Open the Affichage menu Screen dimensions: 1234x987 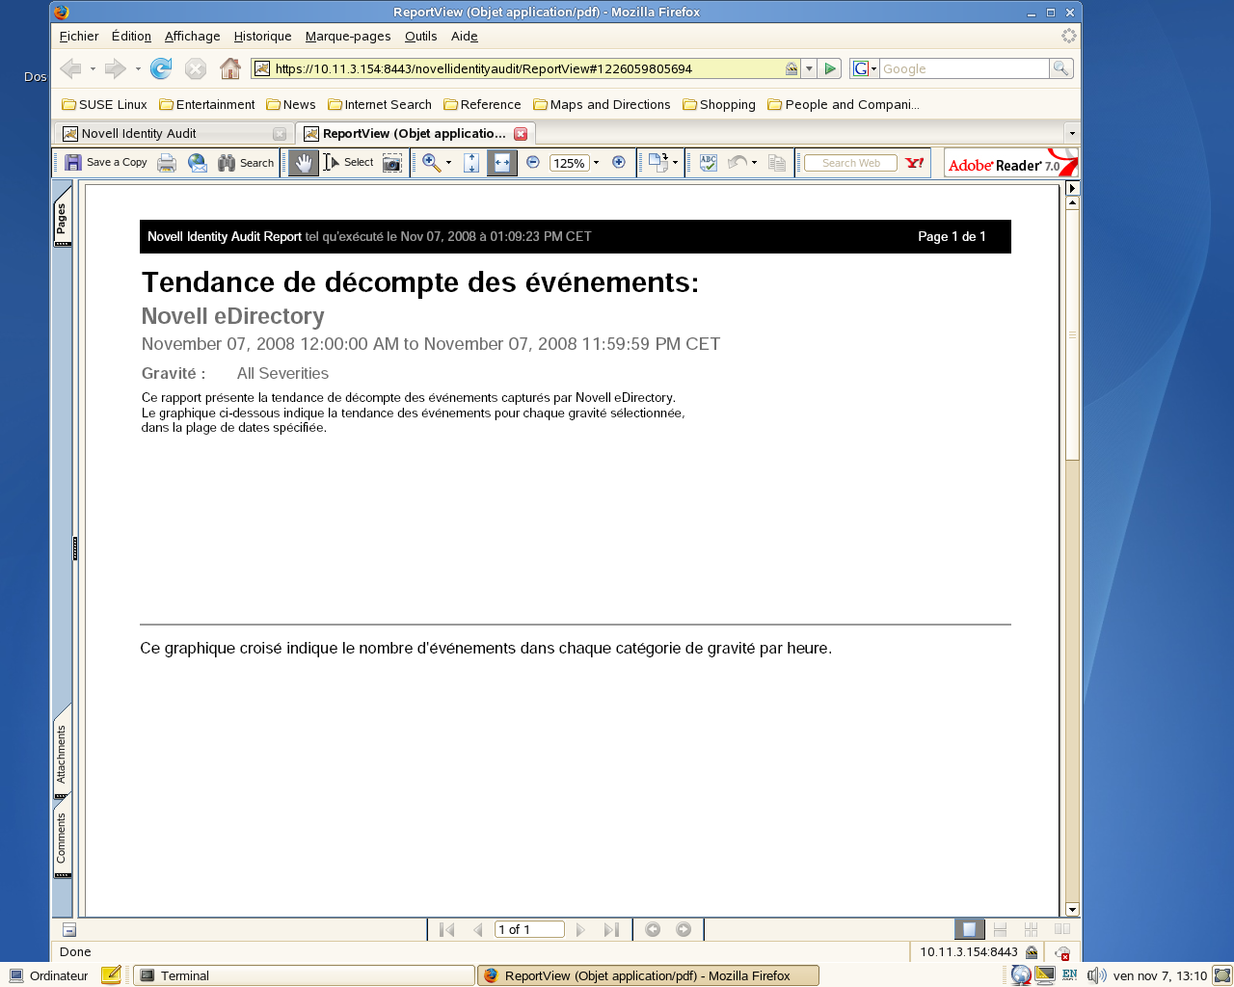click(192, 37)
